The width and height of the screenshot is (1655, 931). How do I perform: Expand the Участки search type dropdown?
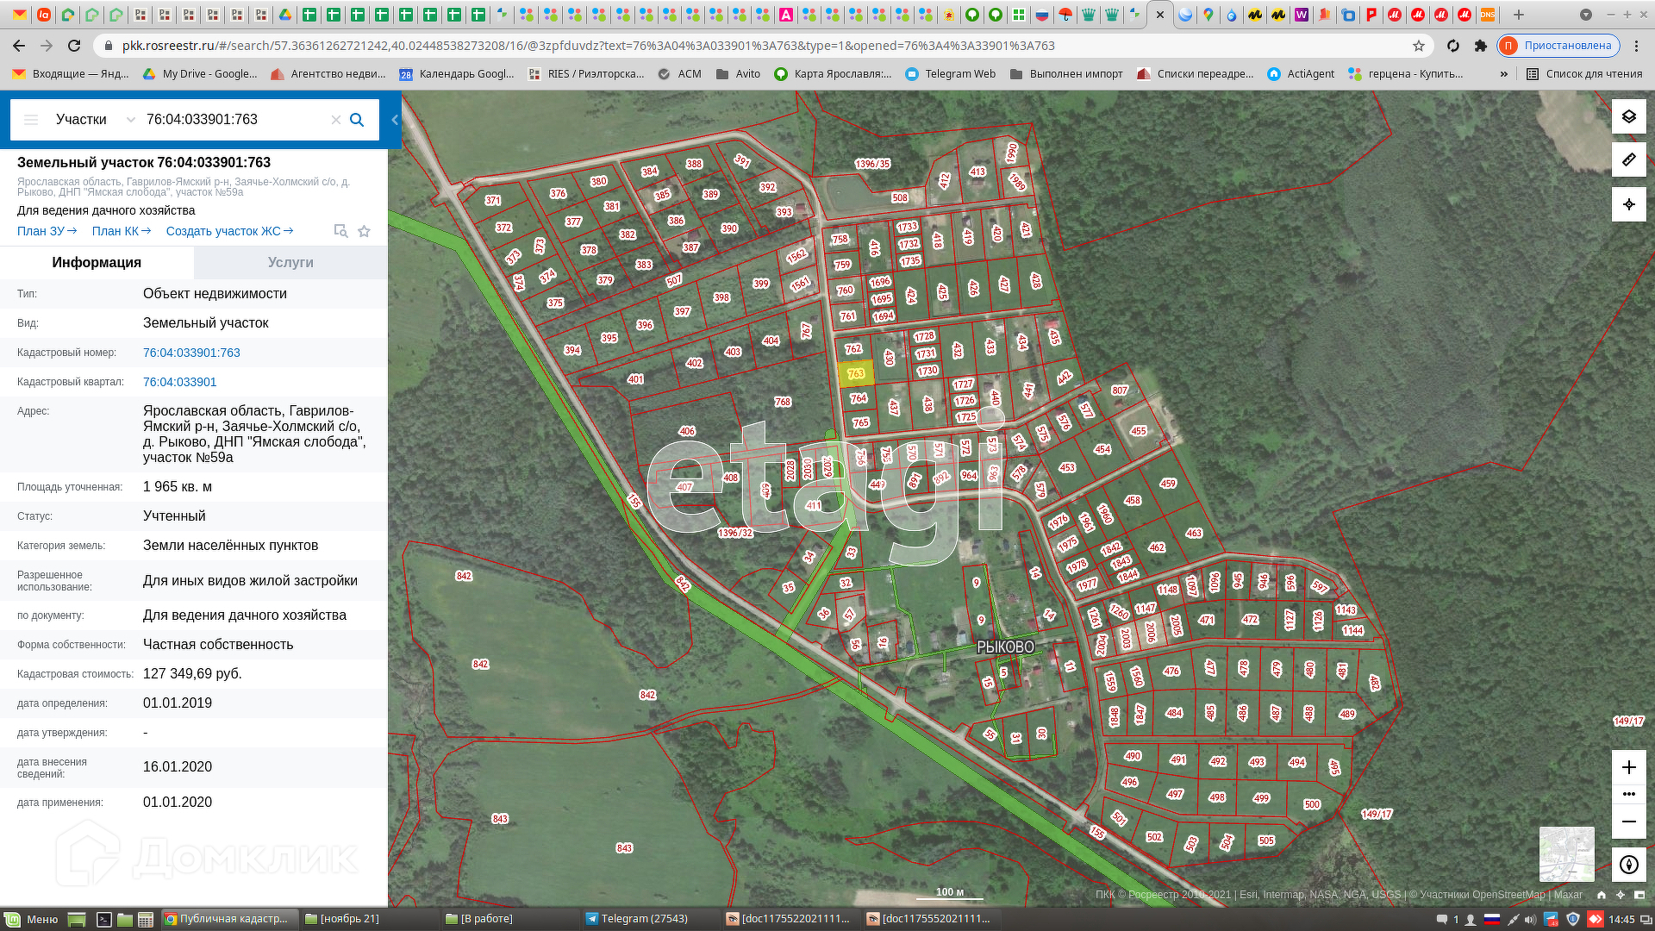[130, 120]
